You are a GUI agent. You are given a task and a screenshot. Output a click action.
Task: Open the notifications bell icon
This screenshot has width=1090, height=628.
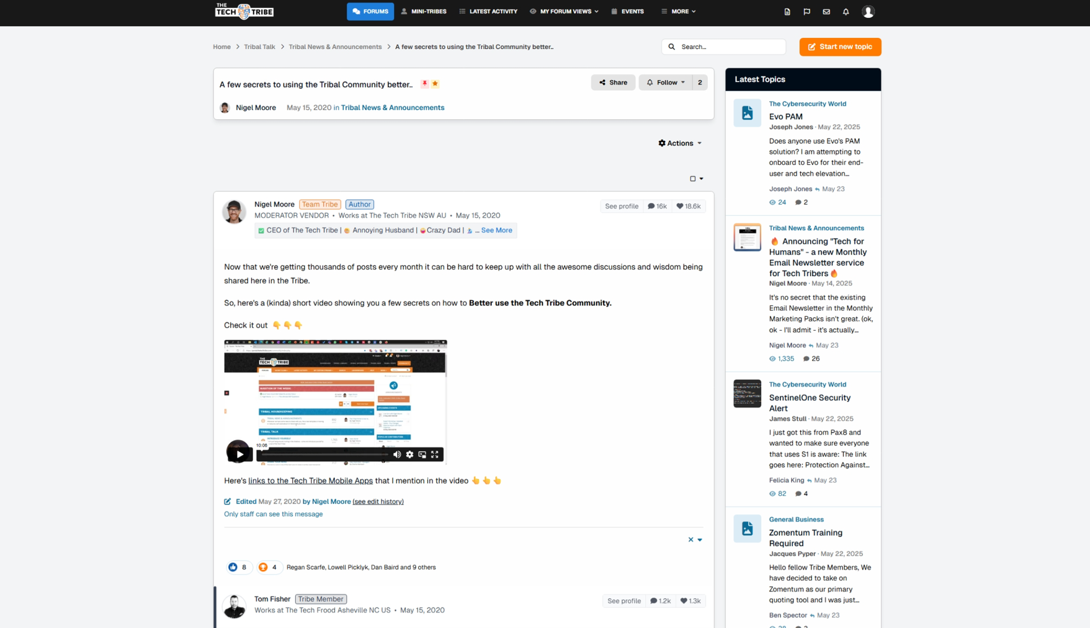[x=846, y=11]
